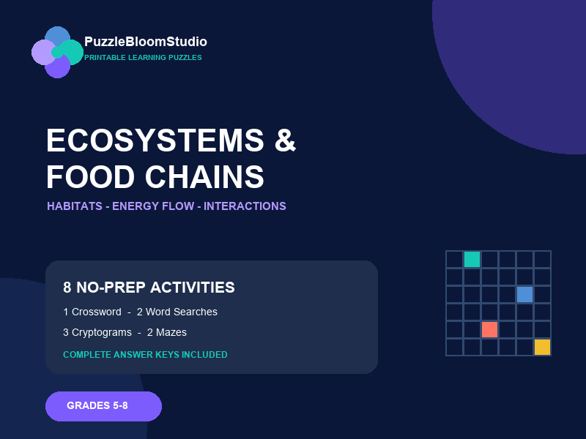
Task: Click the teal square in the grid
Action: click(x=472, y=260)
